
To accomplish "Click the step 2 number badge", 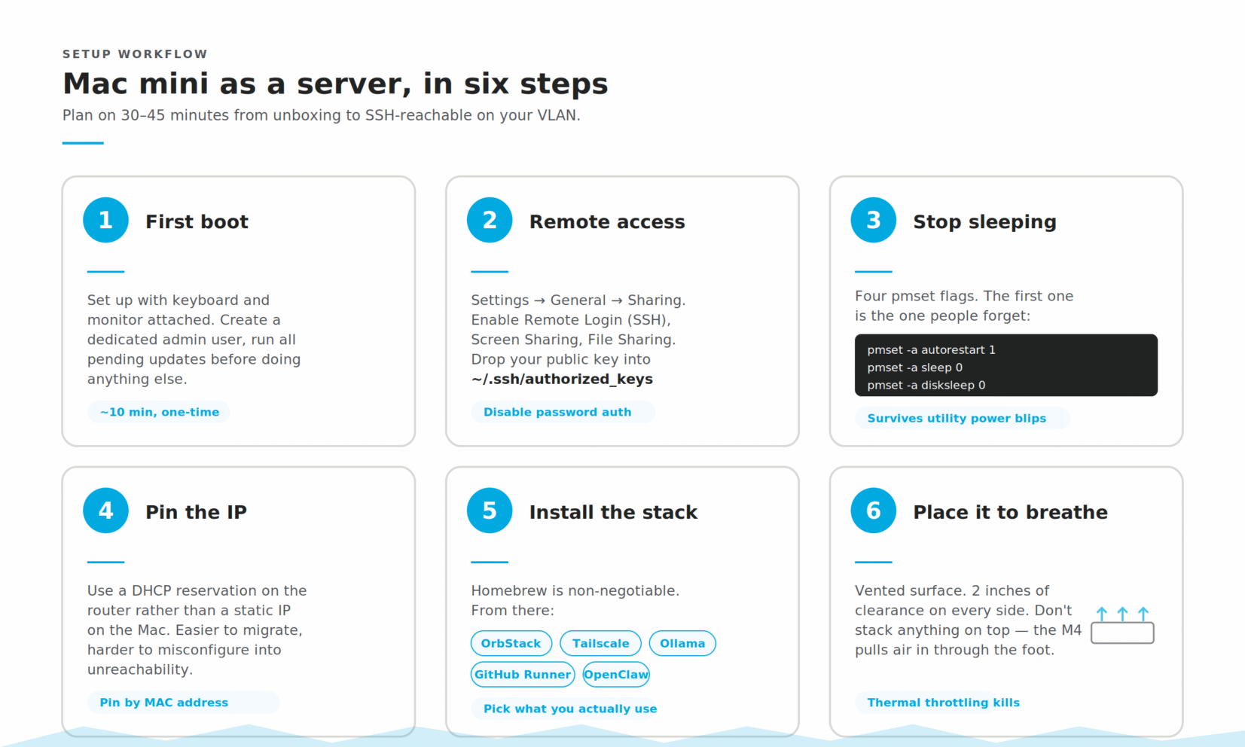I will [490, 220].
